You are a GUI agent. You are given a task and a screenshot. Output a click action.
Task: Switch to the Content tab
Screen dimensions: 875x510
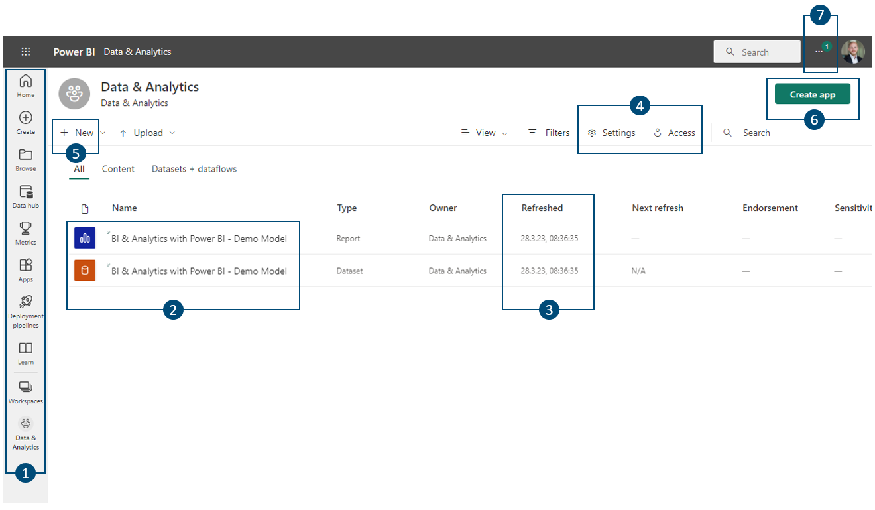click(x=118, y=169)
